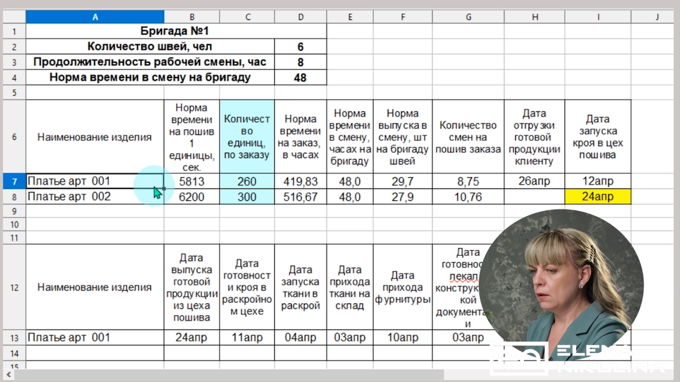This screenshot has height=382, width=680.
Task: Click the cell '04апр'
Action: point(300,338)
